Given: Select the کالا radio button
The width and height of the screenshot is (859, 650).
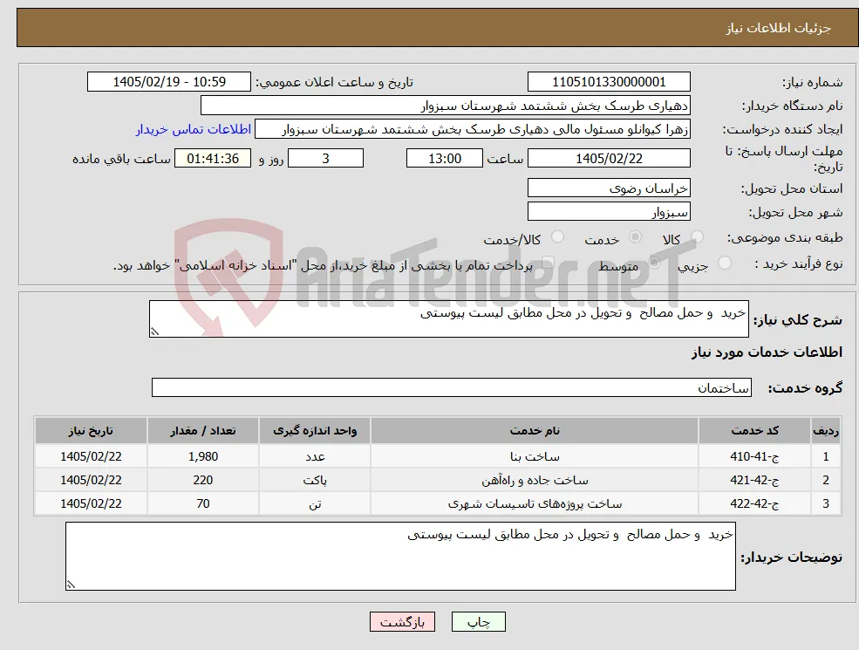Looking at the screenshot, I should tap(697, 236).
